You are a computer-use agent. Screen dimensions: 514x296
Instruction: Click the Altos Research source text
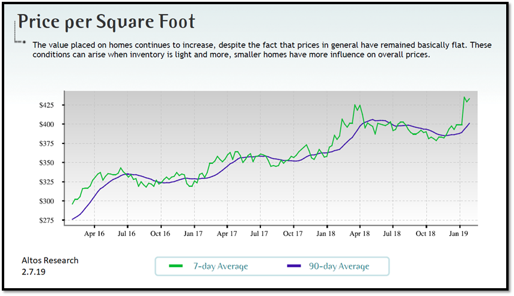pyautogui.click(x=50, y=260)
